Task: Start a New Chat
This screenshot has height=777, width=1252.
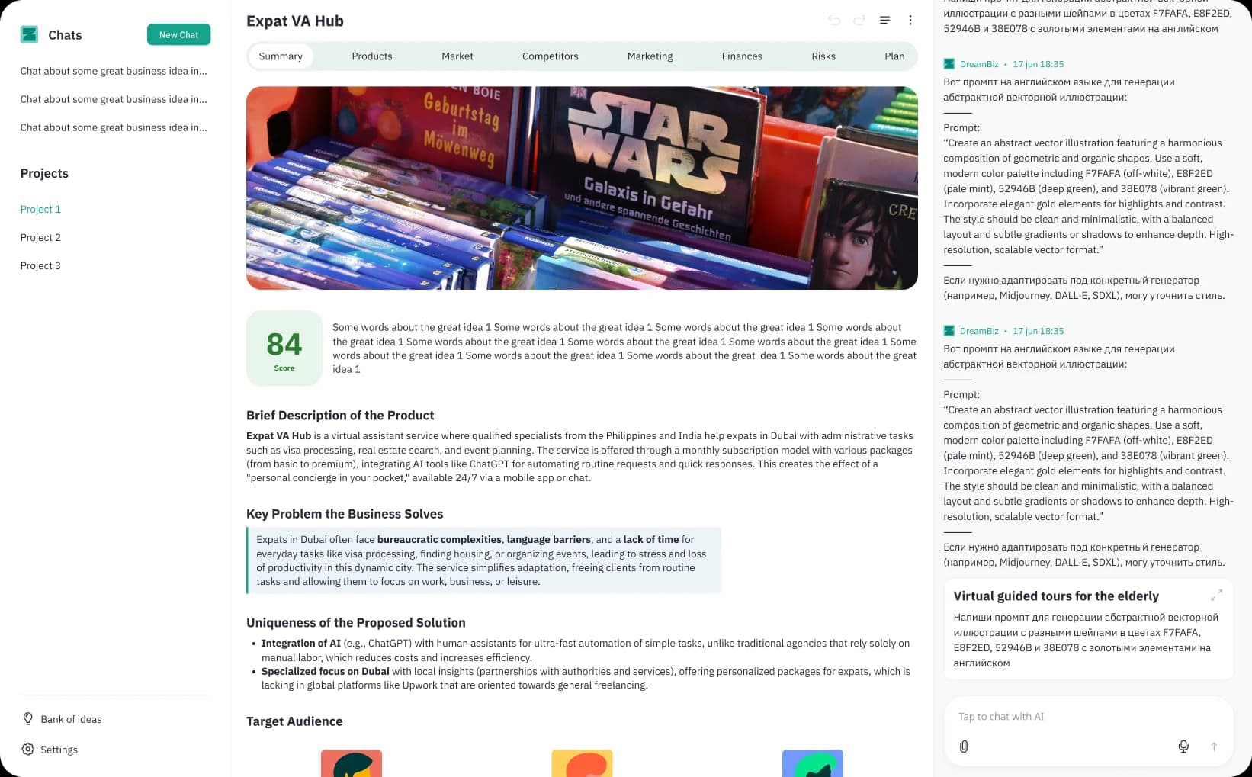Action: pos(178,34)
